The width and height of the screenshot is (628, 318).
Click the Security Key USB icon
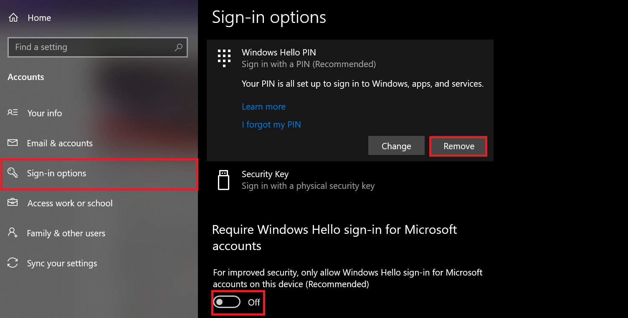[x=224, y=180]
